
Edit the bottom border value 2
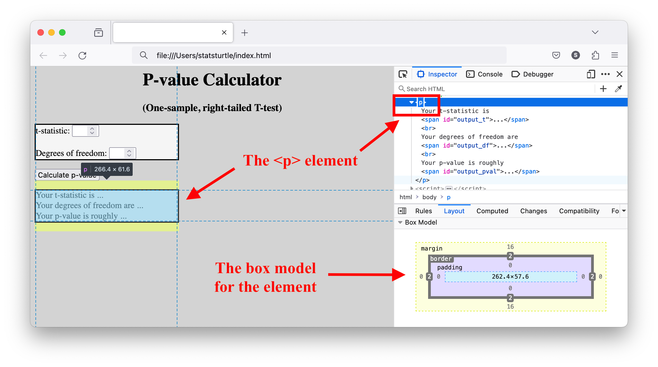pos(510,298)
